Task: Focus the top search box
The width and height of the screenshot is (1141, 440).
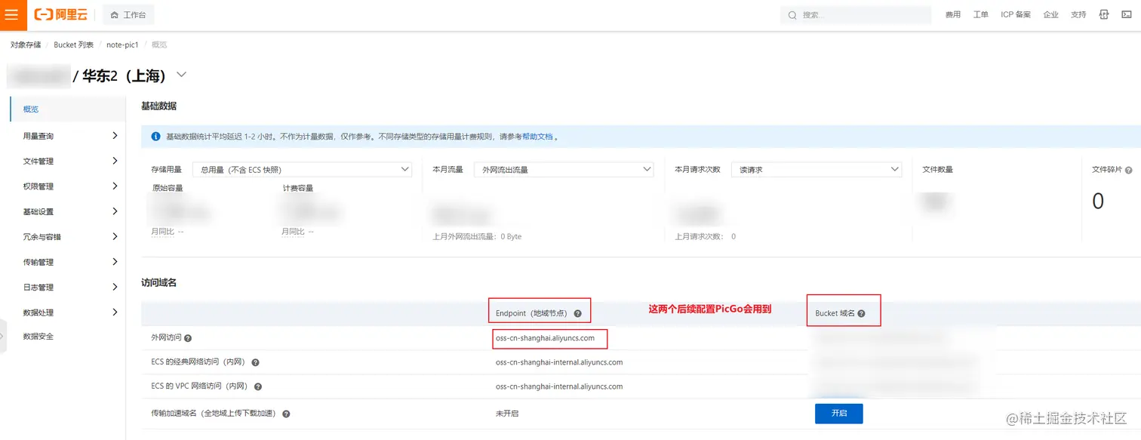Action: point(856,15)
